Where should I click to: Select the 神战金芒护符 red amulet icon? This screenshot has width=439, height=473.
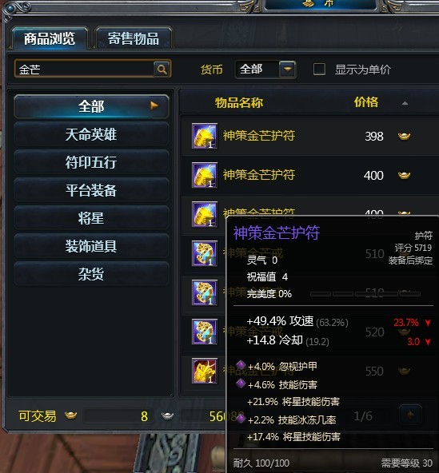coord(205,371)
